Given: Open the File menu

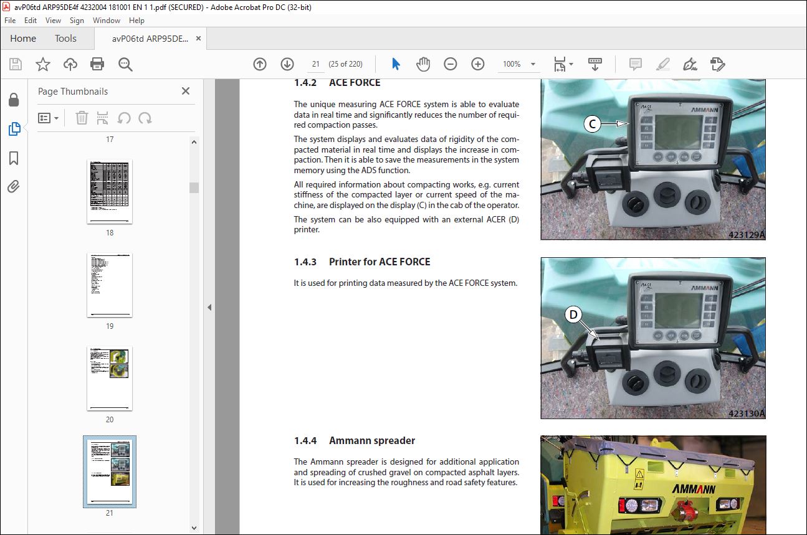Looking at the screenshot, I should 10,21.
